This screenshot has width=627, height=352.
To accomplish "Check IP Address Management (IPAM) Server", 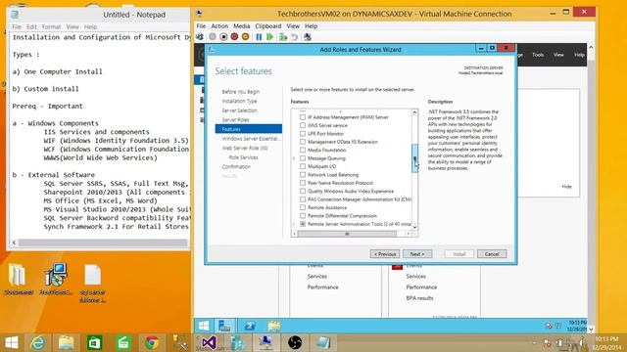I will pos(303,117).
